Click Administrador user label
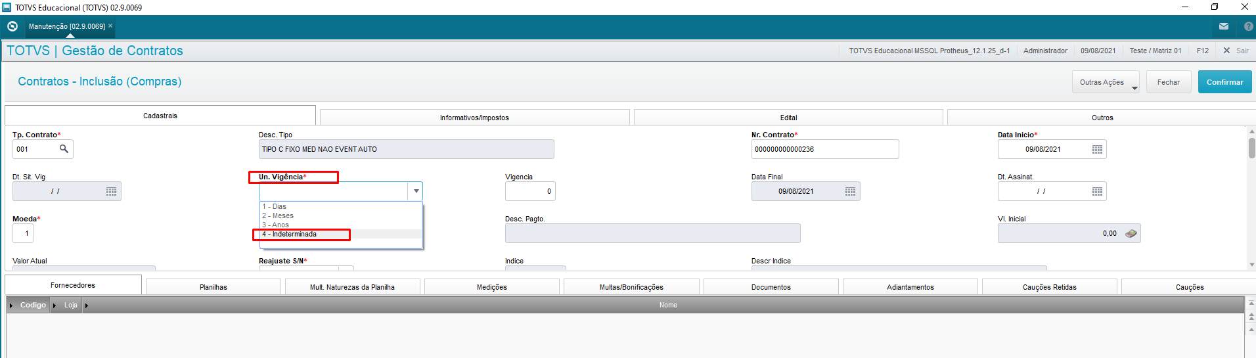Viewport: 1256px width, 358px height. pyautogui.click(x=1045, y=51)
